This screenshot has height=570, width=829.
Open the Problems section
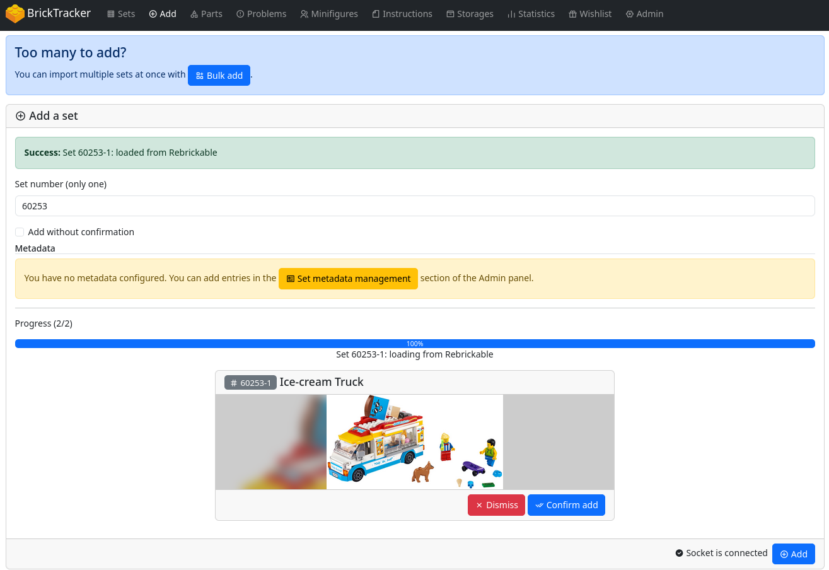click(x=261, y=14)
